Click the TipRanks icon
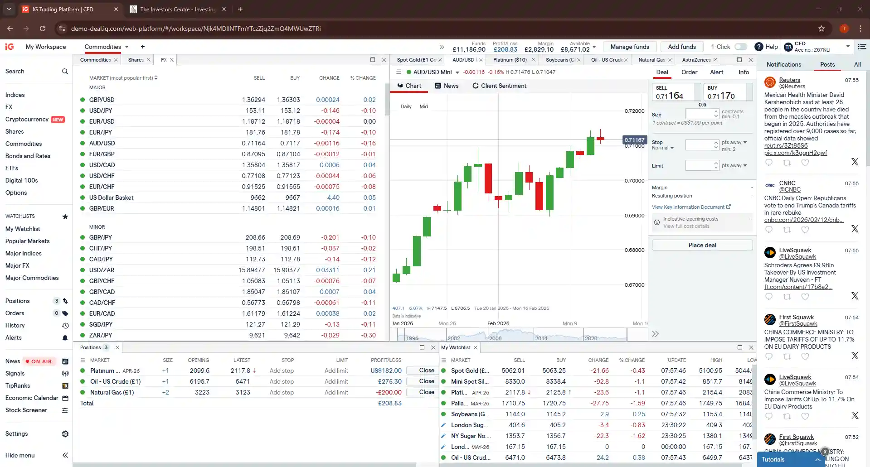870x467 pixels. point(65,386)
